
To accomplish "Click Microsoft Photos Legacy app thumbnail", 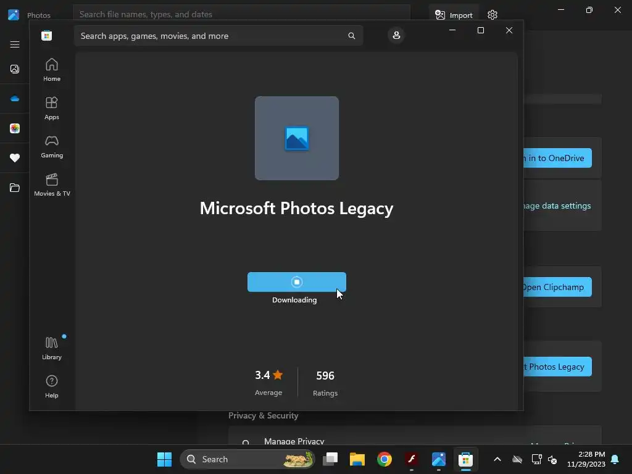I will [x=297, y=138].
